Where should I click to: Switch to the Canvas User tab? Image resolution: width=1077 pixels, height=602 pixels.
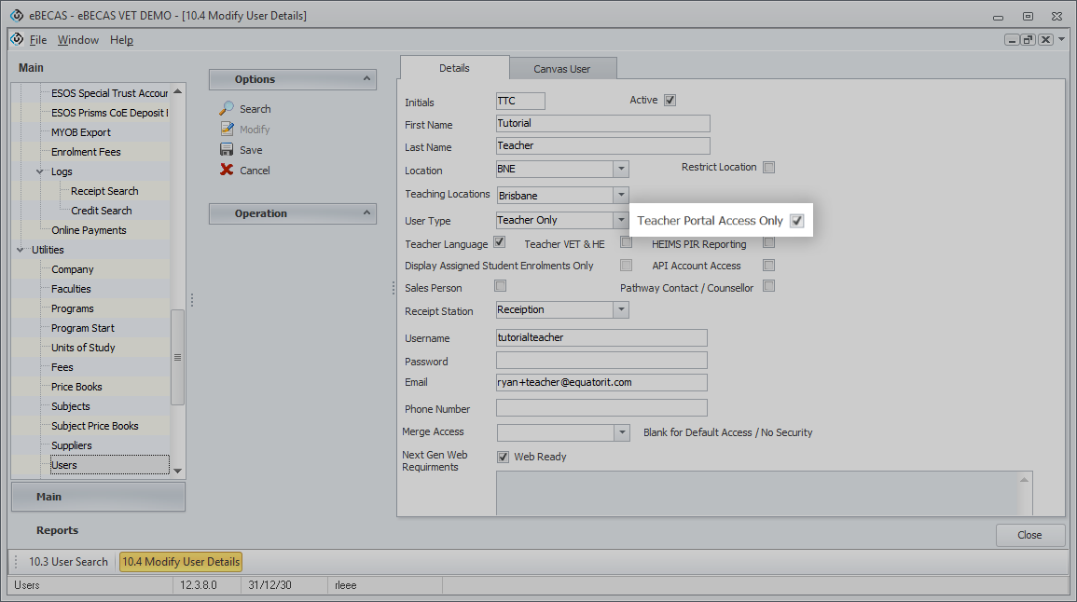562,69
